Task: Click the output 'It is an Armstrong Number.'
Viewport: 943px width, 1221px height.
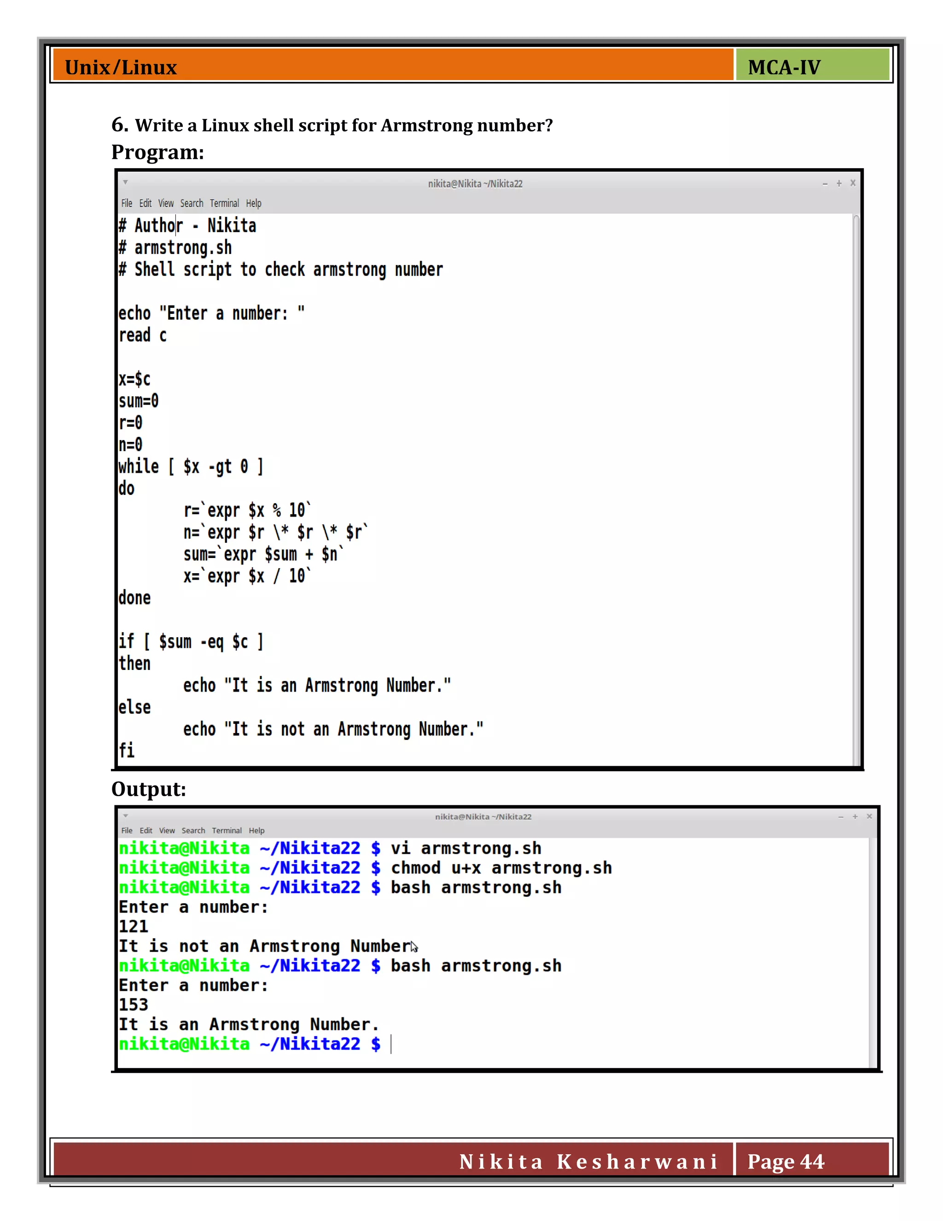Action: point(249,1024)
